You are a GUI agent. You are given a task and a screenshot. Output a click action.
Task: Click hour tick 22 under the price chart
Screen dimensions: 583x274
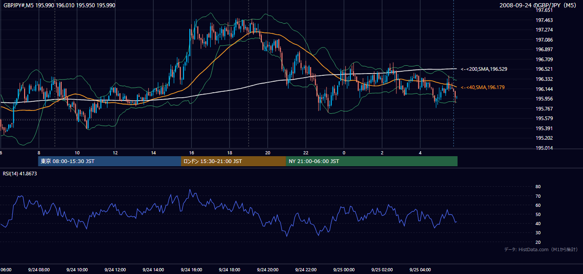[x=306, y=153]
